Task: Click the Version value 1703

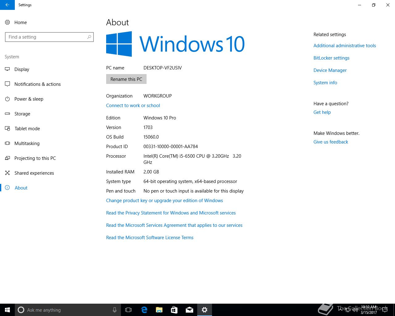Action: [148, 127]
